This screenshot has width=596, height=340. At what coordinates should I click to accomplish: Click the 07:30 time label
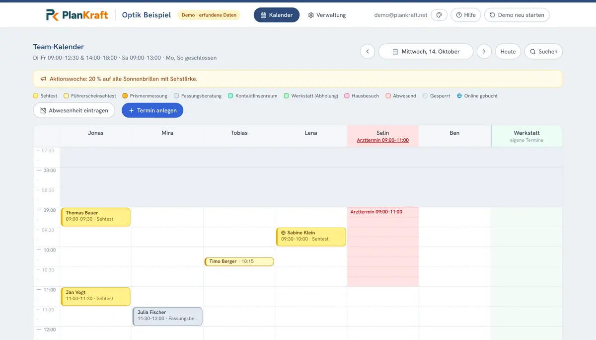click(x=49, y=151)
